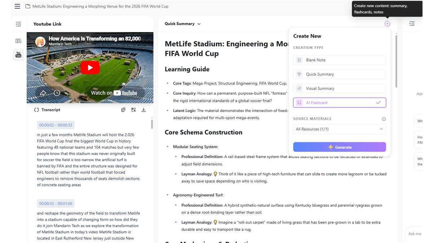Jump to timestamp 00:00:33 - 00:01:06
Viewport: 433px width, 243px height.
click(x=56, y=203)
